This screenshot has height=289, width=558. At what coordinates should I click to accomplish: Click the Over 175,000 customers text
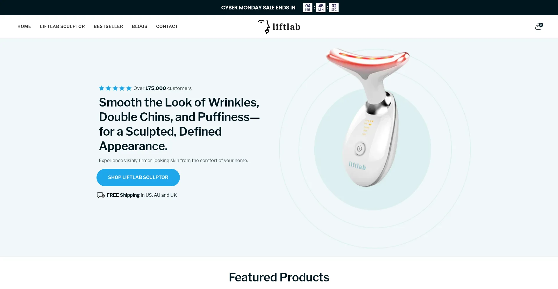(x=162, y=88)
